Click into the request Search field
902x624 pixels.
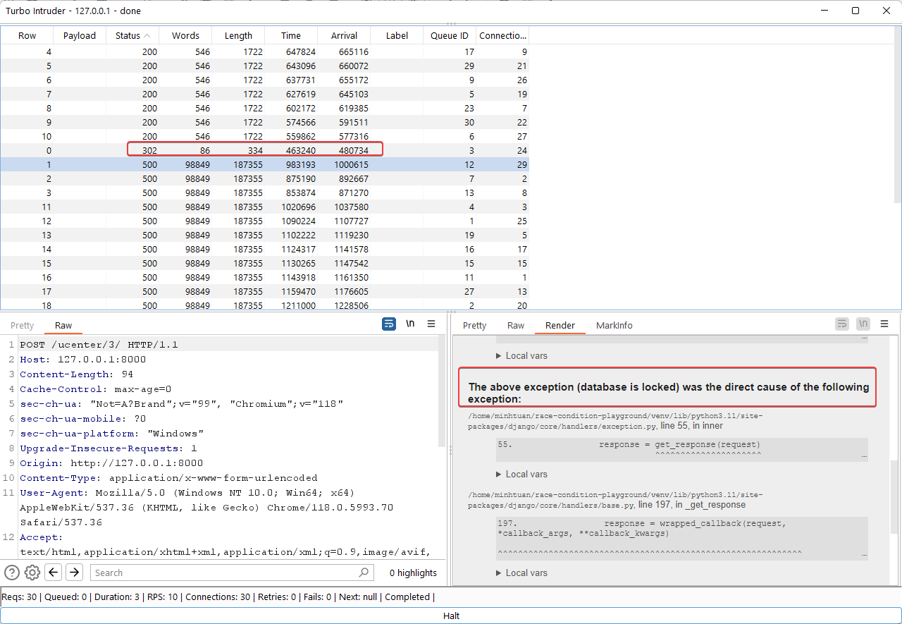(225, 573)
